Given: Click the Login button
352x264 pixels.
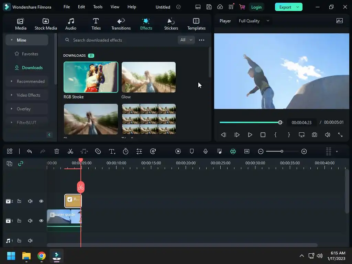Looking at the screenshot, I should click(256, 7).
